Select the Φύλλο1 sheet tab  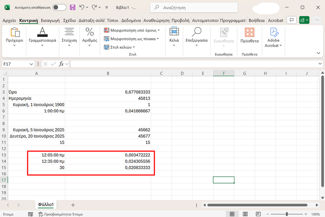46,204
